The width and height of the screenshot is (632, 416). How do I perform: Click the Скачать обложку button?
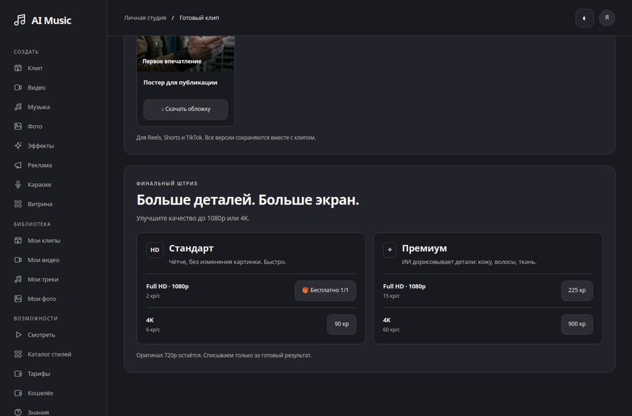(x=186, y=109)
